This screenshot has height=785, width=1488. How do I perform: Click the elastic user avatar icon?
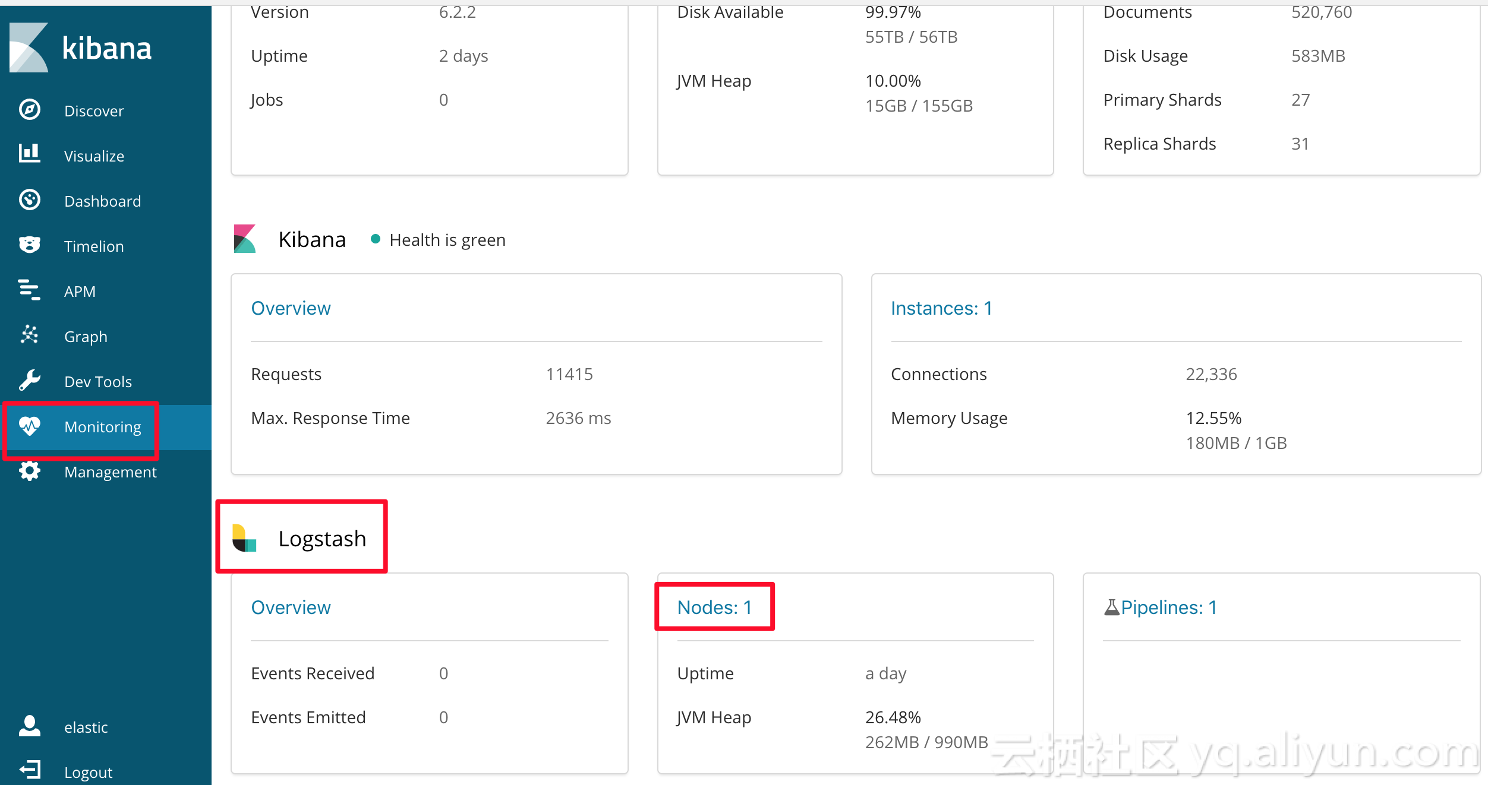(30, 726)
